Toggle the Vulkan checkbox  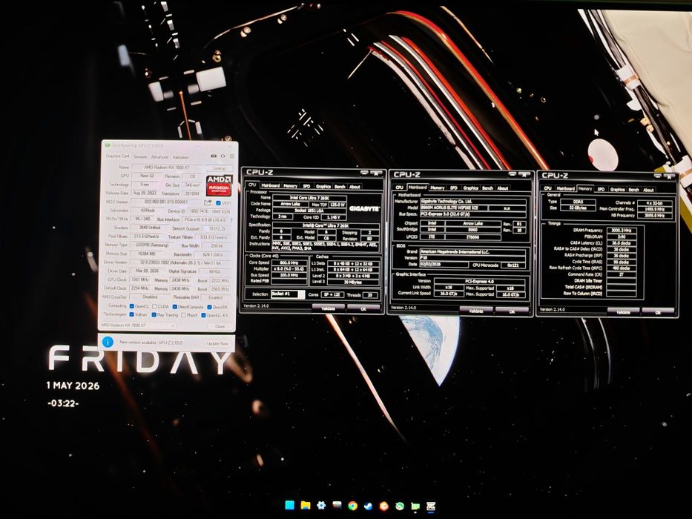point(131,314)
